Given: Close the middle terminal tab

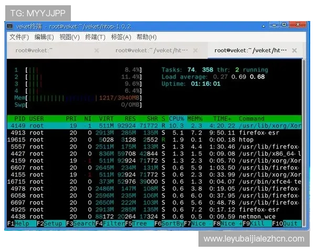Looking at the screenshot, I should click(x=195, y=51).
